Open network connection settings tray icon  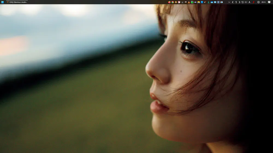click(x=243, y=2)
